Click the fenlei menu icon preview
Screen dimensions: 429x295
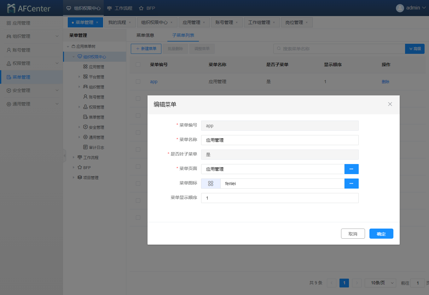[x=211, y=184]
